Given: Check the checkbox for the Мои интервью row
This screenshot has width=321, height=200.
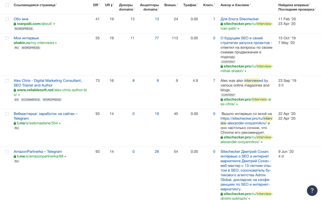Looking at the screenshot, I should click(7, 38).
